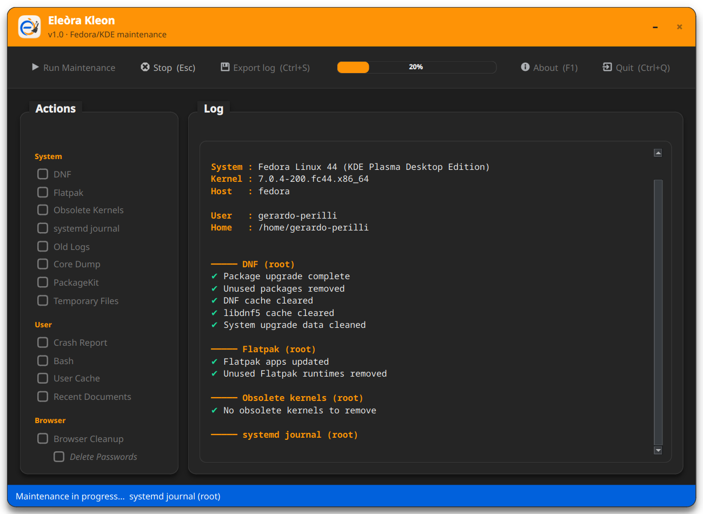Toggle the systemd journal checkbox
The height and width of the screenshot is (514, 703).
click(43, 228)
